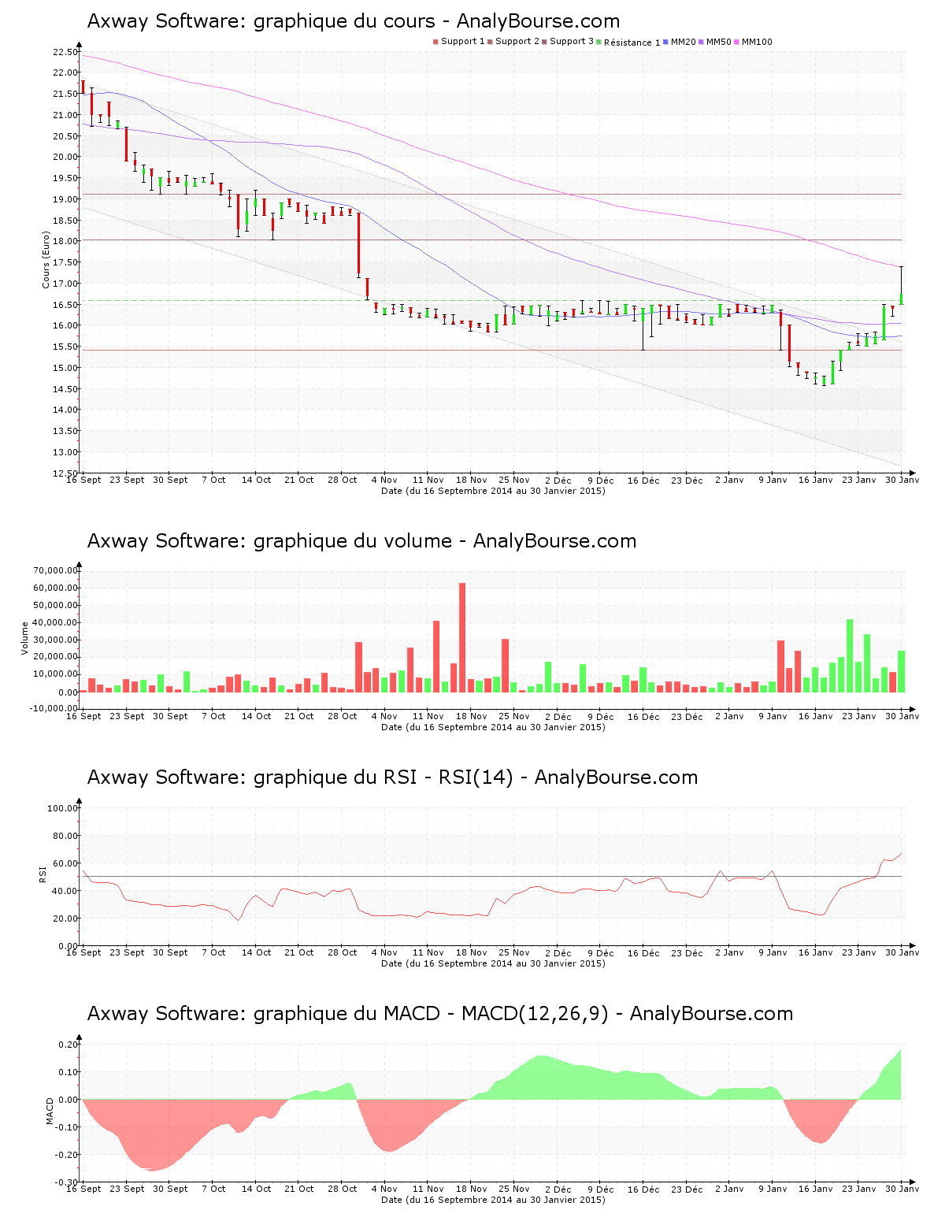Screen dimensions: 945x1221
Task: Select the 'MM20' legend label
Action: tap(684, 42)
